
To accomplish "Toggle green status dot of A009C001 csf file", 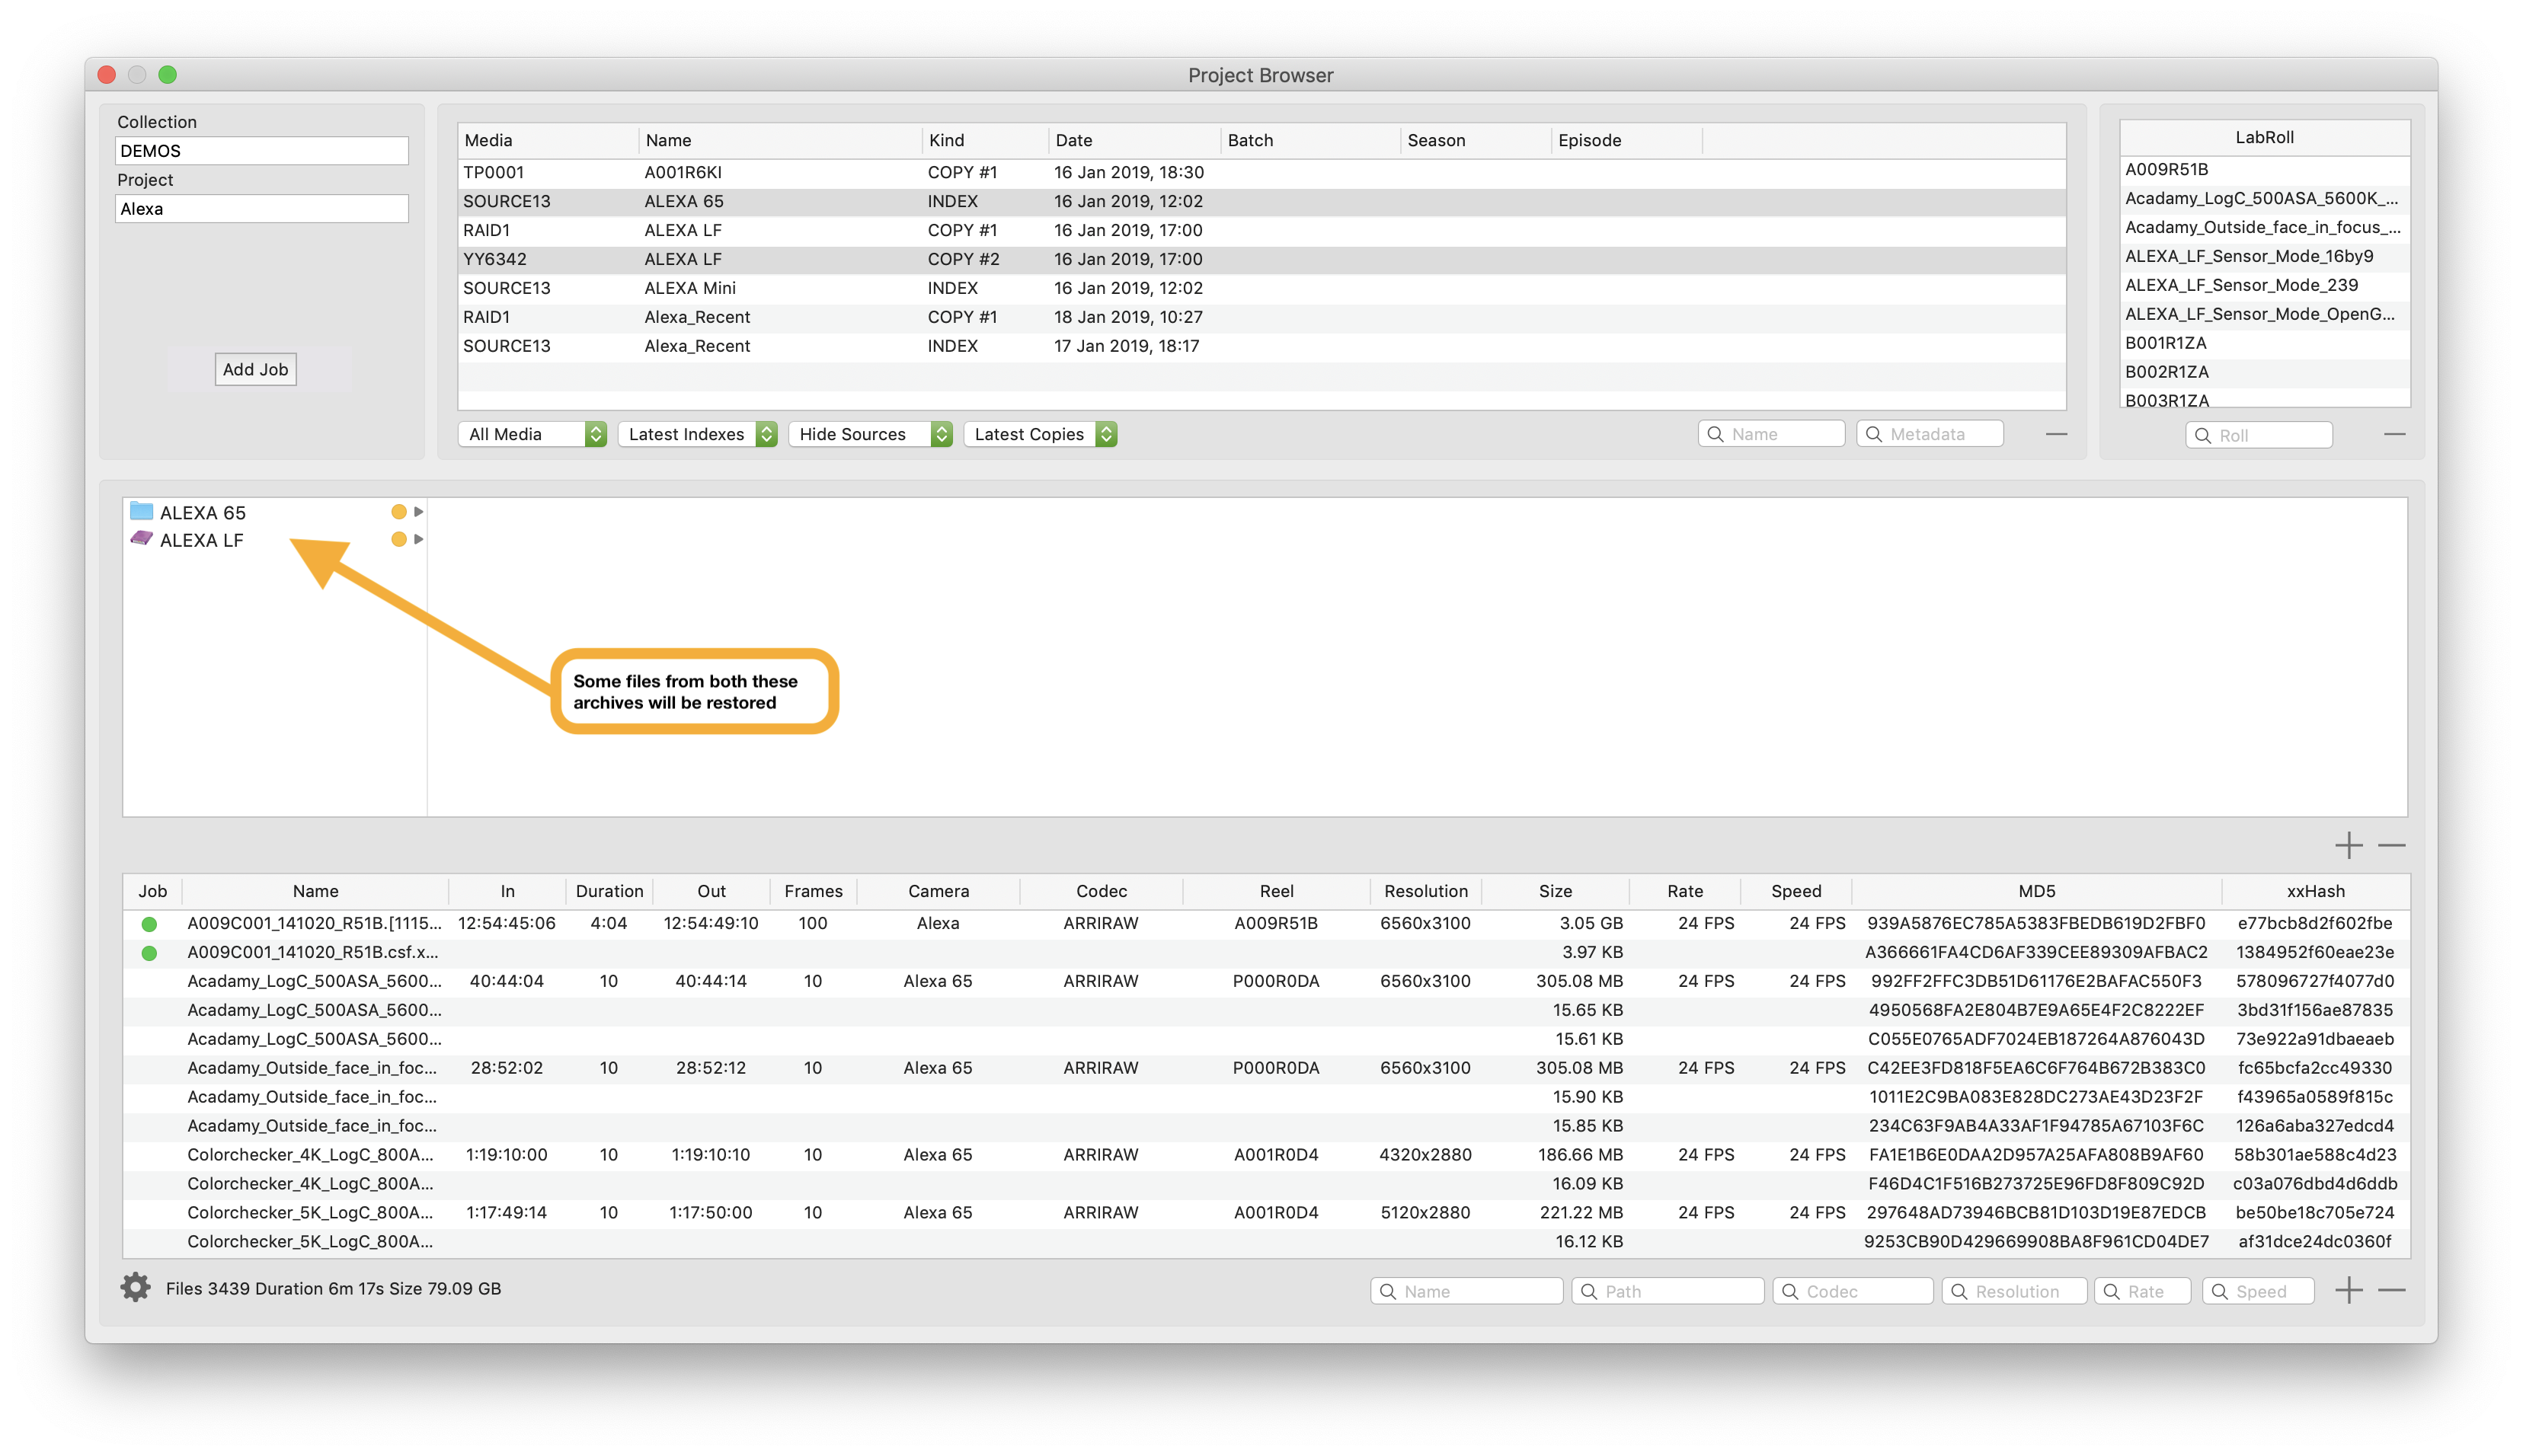I will (149, 953).
